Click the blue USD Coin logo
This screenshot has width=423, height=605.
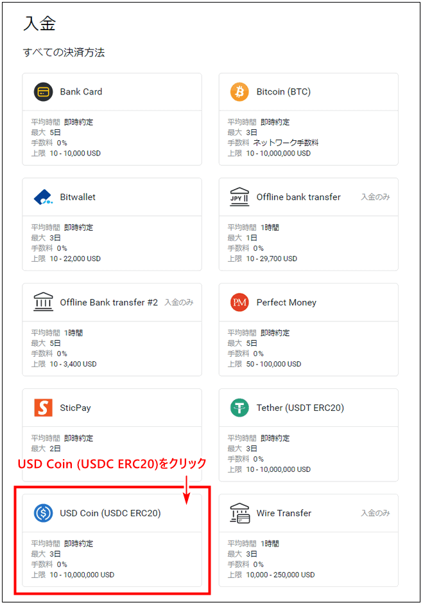[x=43, y=513]
